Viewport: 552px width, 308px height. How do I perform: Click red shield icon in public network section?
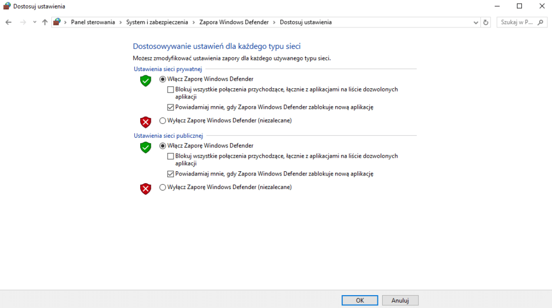(146, 189)
